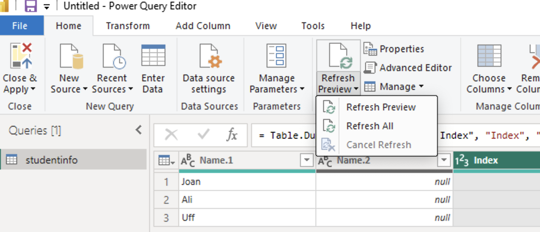Click into the formula bar
Screen dimensions: 540x232
click(396, 135)
